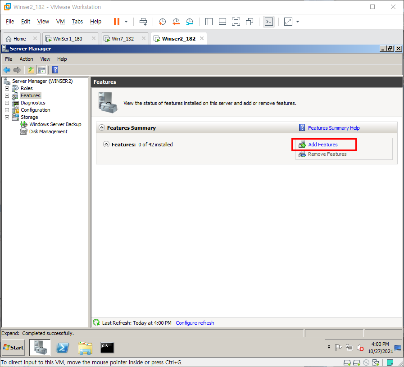This screenshot has width=404, height=367.
Task: Open Server Manager Help menu
Action: pyautogui.click(x=62, y=59)
